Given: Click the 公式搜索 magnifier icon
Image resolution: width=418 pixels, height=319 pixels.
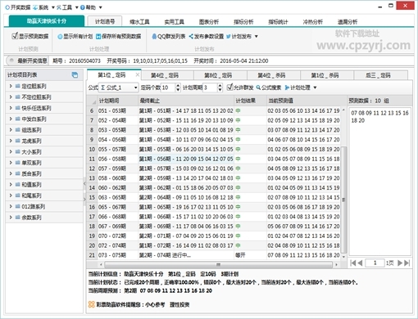Looking at the screenshot, I should [258, 88].
